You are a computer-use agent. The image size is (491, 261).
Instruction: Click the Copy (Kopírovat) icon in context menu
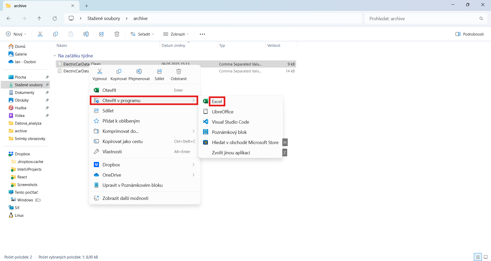click(x=119, y=72)
